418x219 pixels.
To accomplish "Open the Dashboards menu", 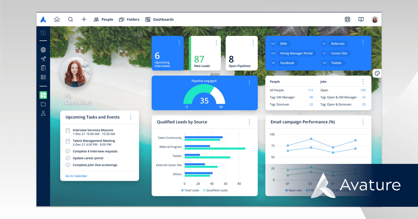I will click(x=160, y=20).
